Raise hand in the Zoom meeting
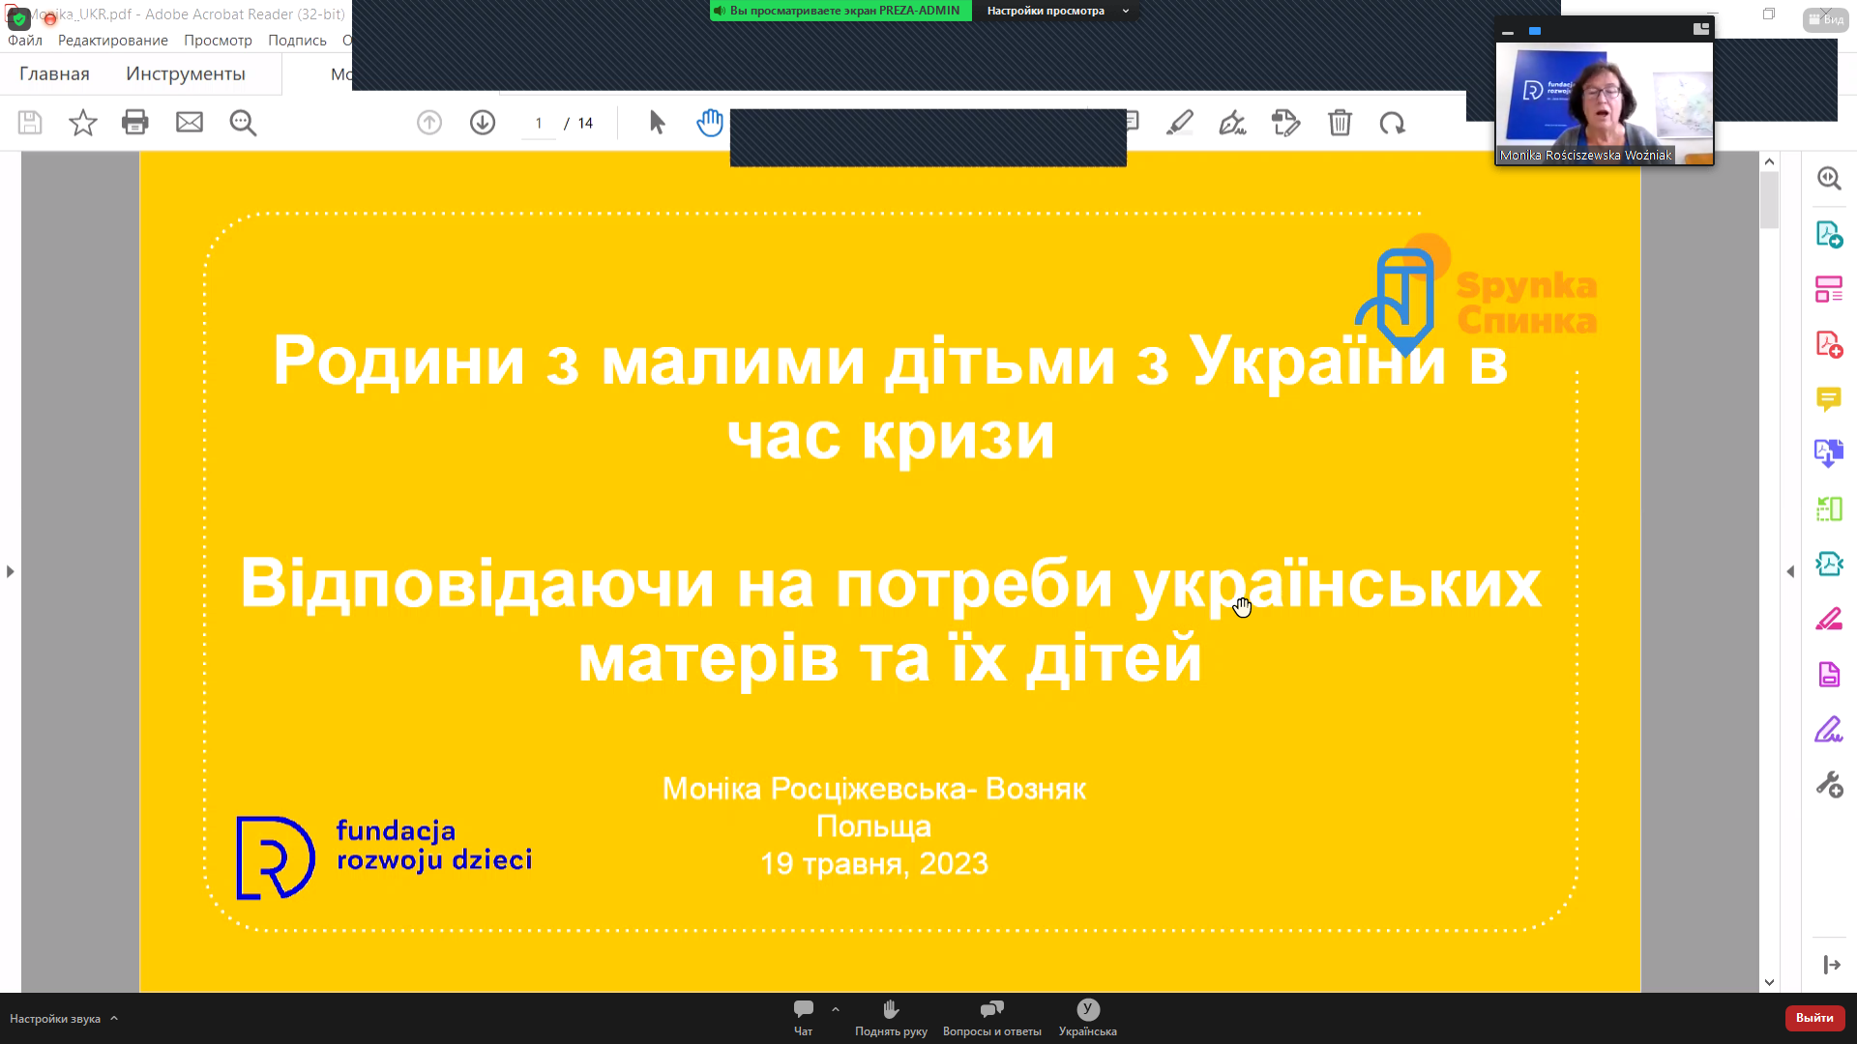Viewport: 1857px width, 1044px height. click(x=890, y=1017)
